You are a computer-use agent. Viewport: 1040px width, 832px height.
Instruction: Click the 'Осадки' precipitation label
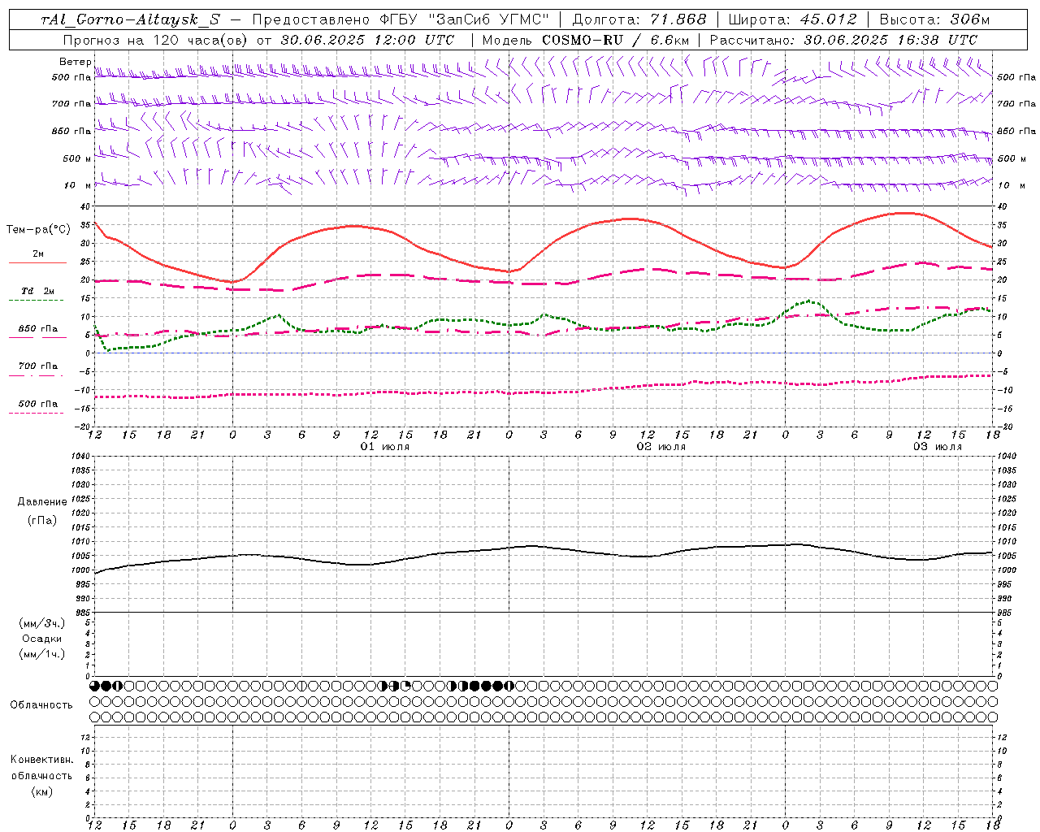click(x=42, y=639)
